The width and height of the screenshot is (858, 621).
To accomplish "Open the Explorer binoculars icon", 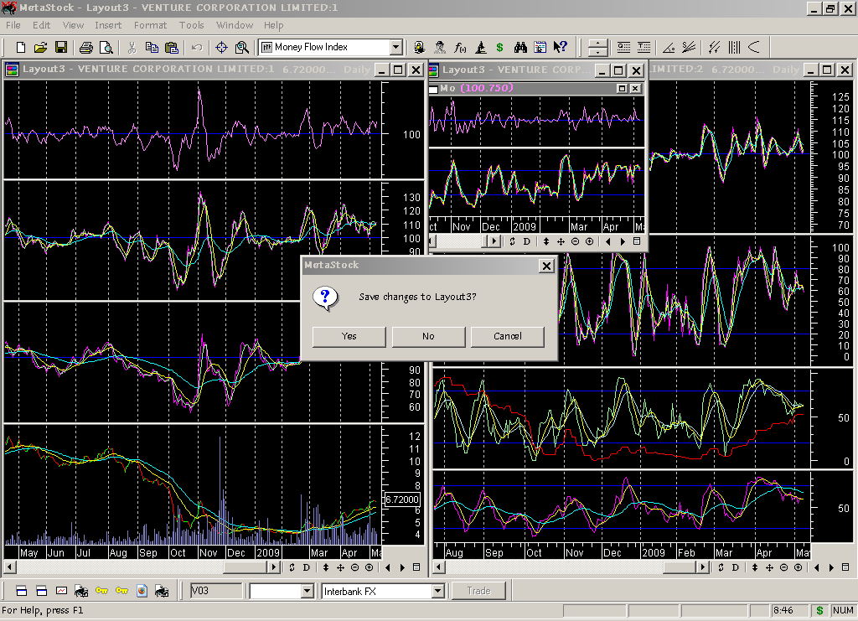I will pyautogui.click(x=520, y=48).
